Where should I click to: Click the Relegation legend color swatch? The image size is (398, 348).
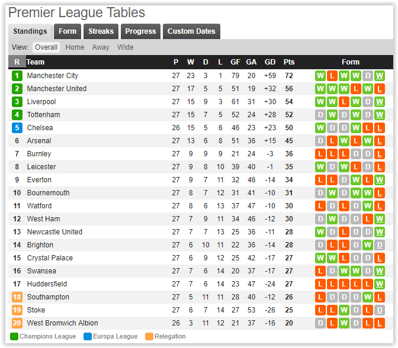click(x=149, y=336)
